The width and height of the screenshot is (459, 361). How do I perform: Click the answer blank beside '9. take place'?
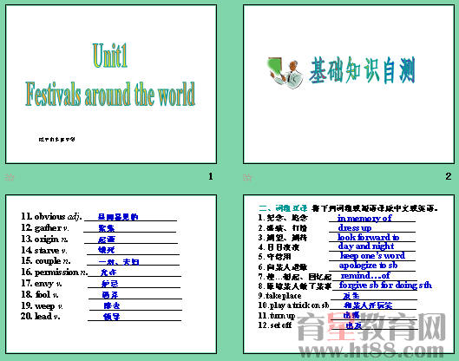click(x=373, y=296)
